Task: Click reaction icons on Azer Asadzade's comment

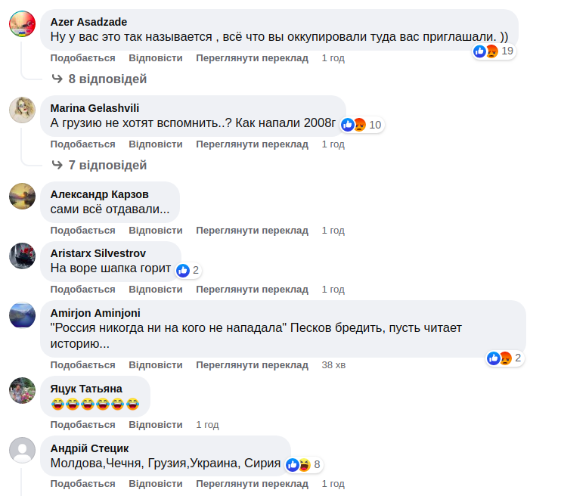Action: 486,51
